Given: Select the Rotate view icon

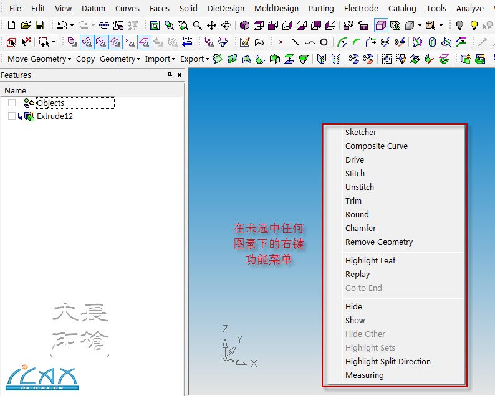Looking at the screenshot, I should (226, 26).
